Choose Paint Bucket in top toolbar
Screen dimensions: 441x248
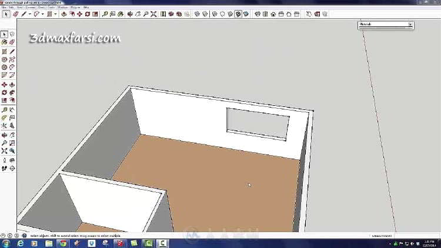121,14
